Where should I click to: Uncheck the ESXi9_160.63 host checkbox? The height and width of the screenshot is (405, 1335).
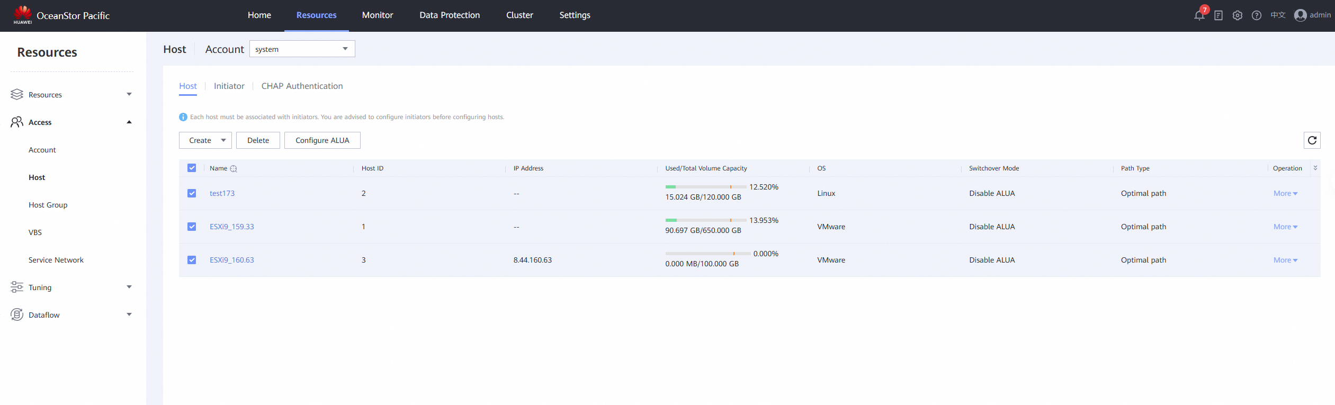(192, 260)
